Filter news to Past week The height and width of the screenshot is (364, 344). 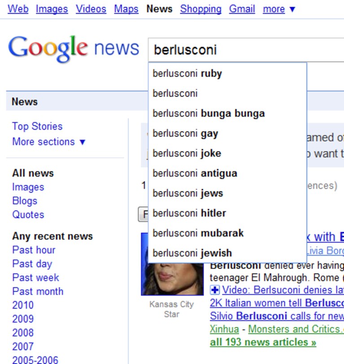click(36, 278)
